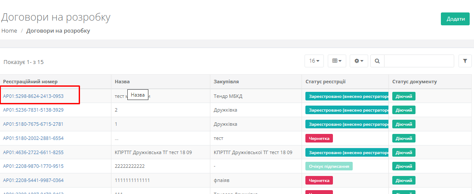The height and width of the screenshot is (194, 474).
Task: Expand the 16 rows per page dropdown
Action: pyautogui.click(x=314, y=61)
